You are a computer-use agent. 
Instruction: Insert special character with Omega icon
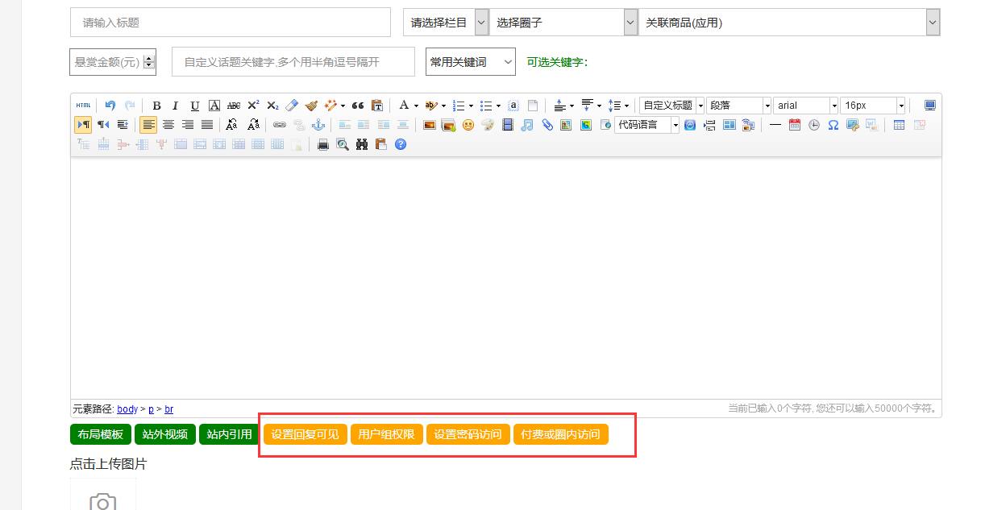point(833,125)
